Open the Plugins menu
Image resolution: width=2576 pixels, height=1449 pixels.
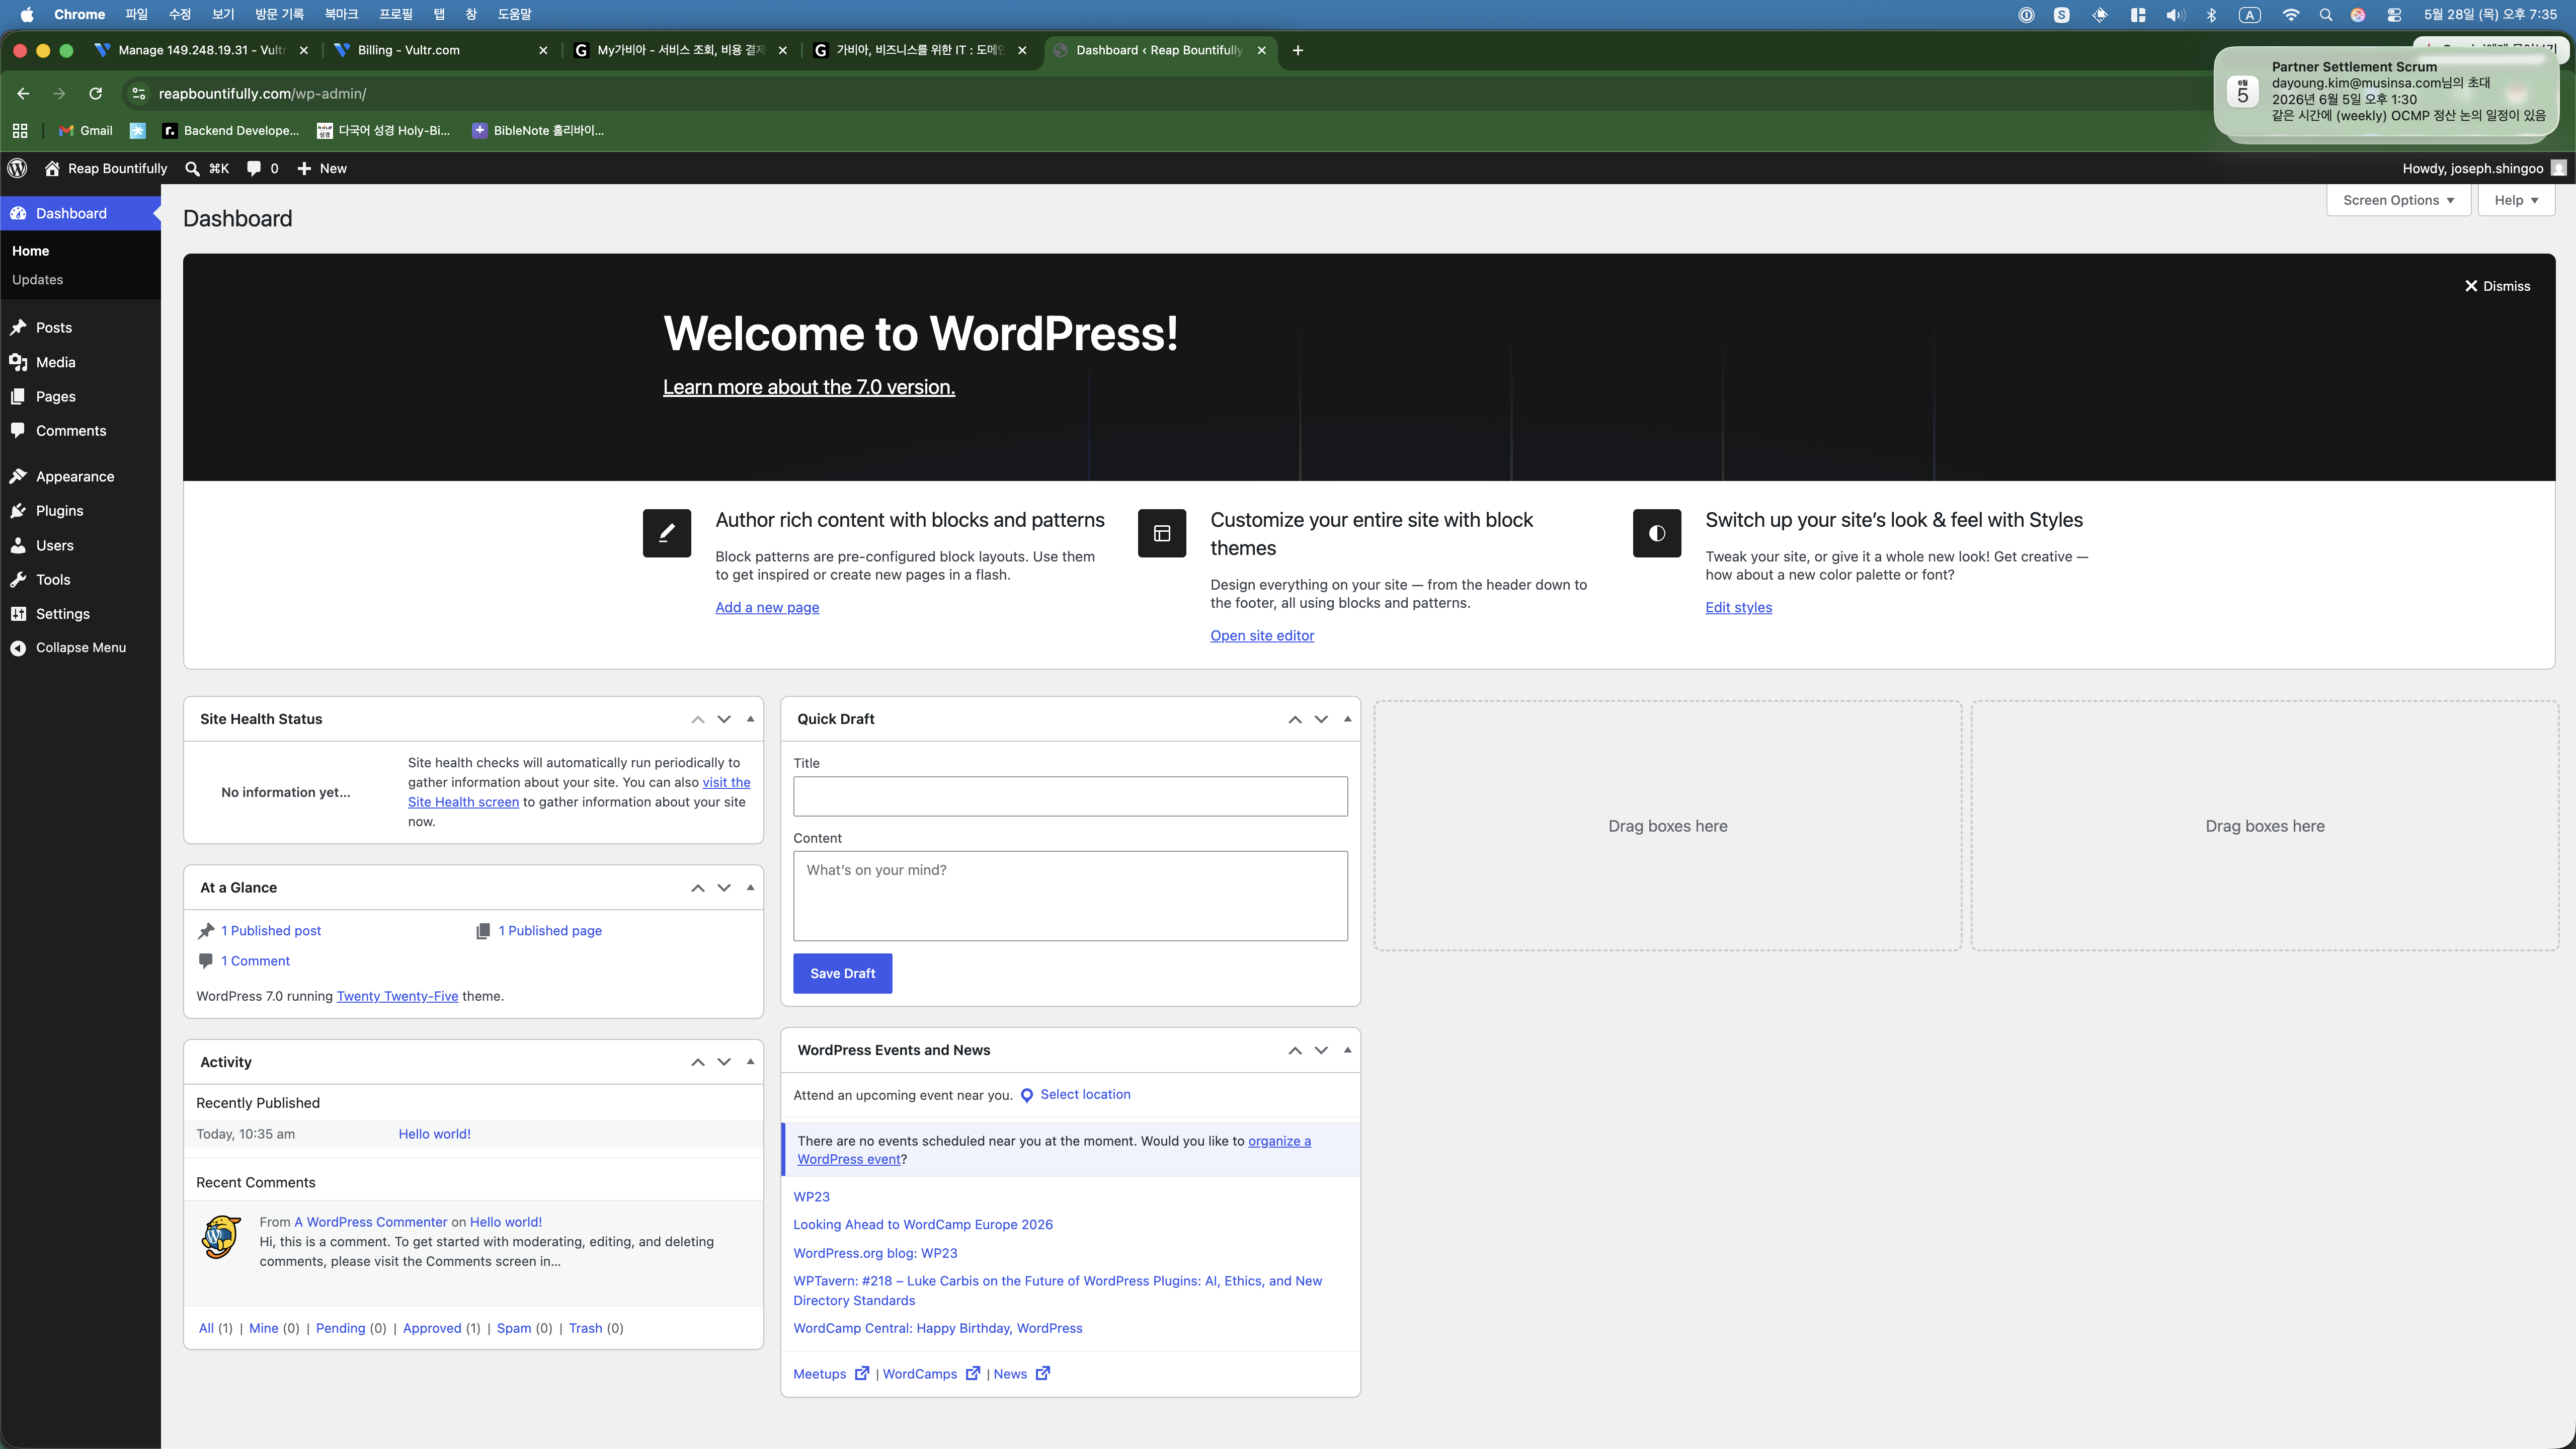[x=59, y=510]
